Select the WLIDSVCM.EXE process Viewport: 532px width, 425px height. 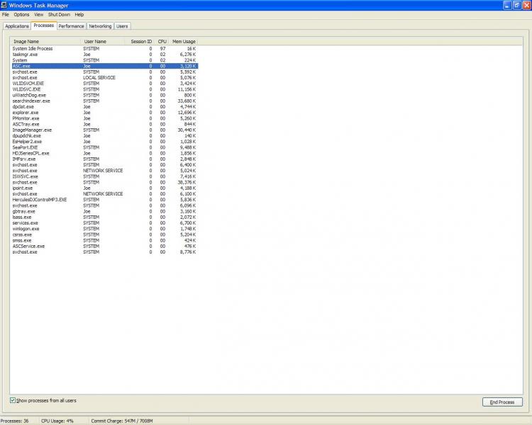[104, 84]
